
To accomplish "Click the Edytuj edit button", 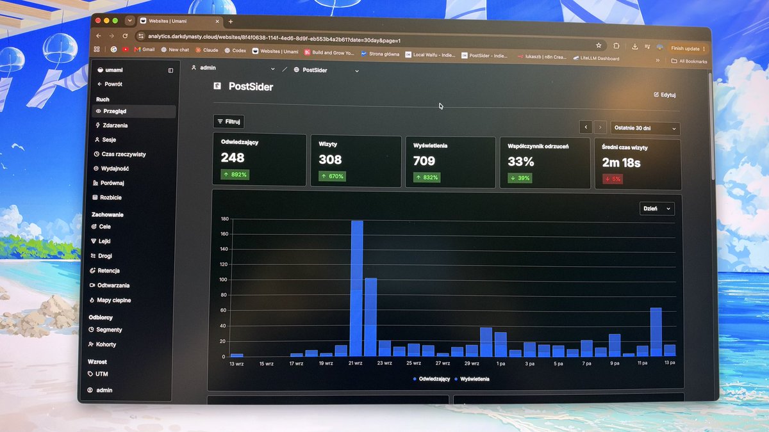I will (x=665, y=95).
